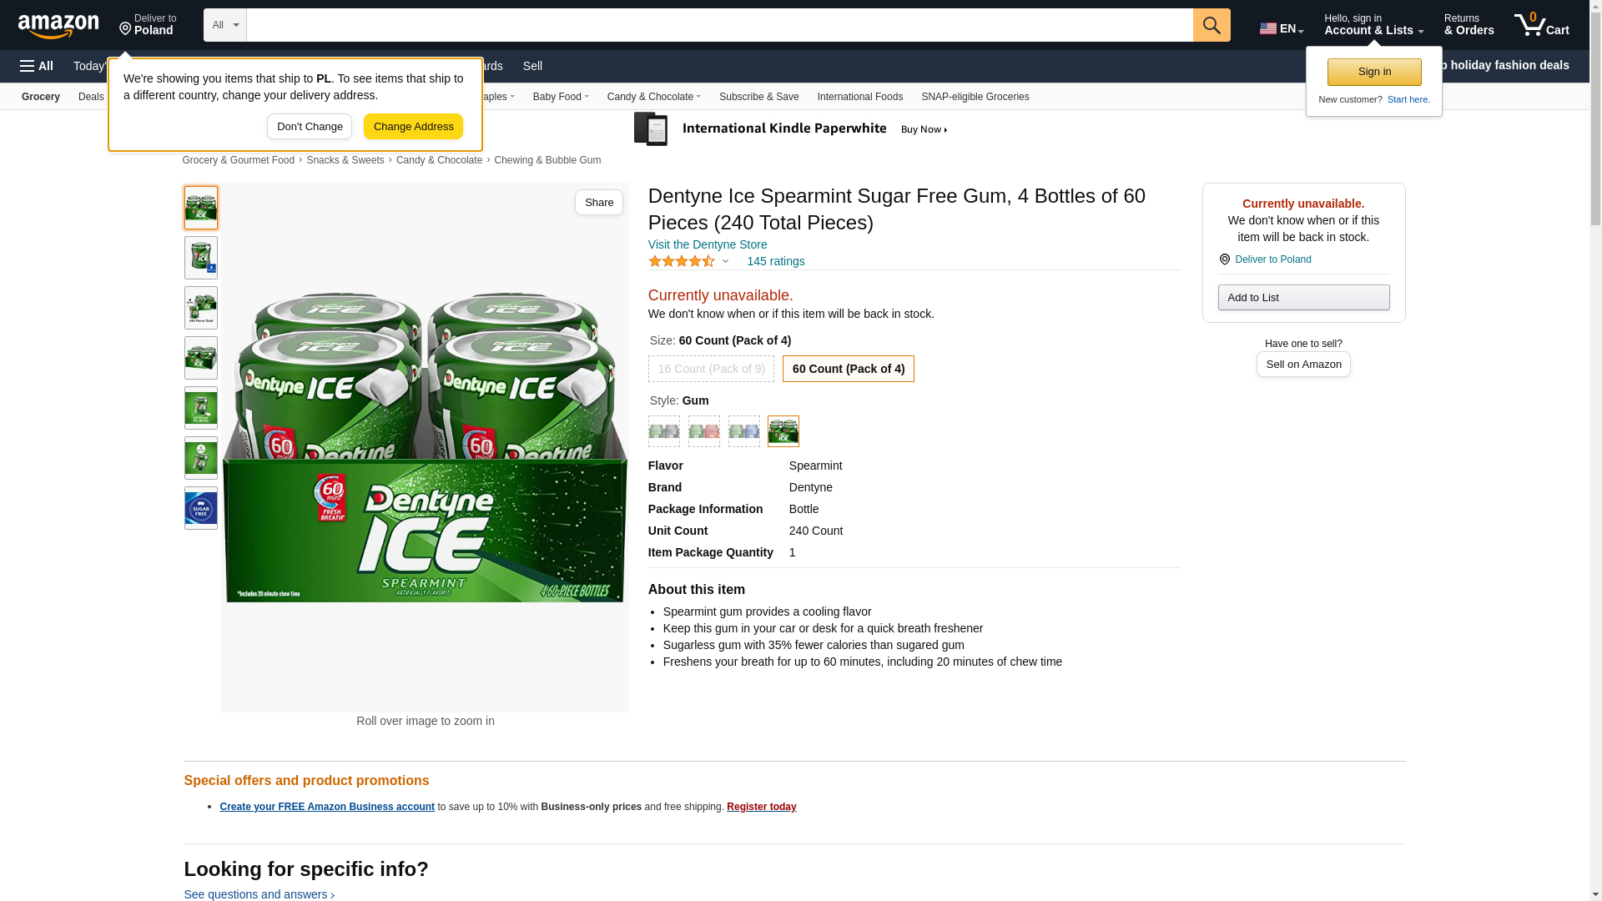Expand the EN language selector
Image resolution: width=1602 pixels, height=901 pixels.
pos(1281,28)
